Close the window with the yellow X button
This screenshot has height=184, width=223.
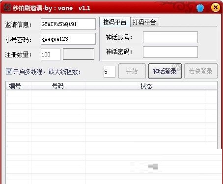(x=215, y=7)
